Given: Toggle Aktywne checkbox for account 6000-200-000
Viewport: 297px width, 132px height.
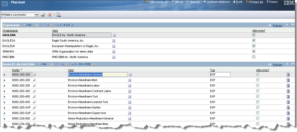Looking at the screenshot, I should pos(258,74).
